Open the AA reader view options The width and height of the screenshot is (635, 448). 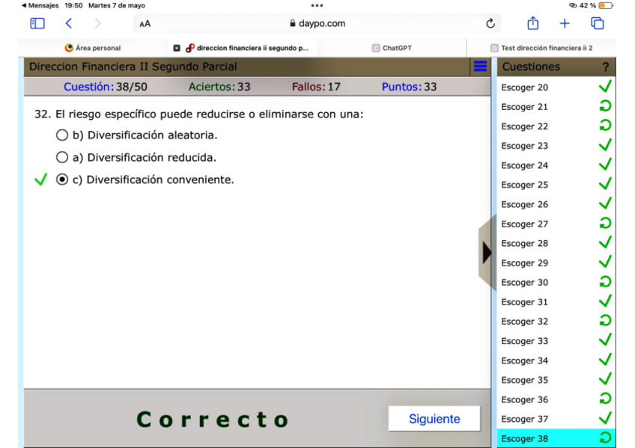145,24
